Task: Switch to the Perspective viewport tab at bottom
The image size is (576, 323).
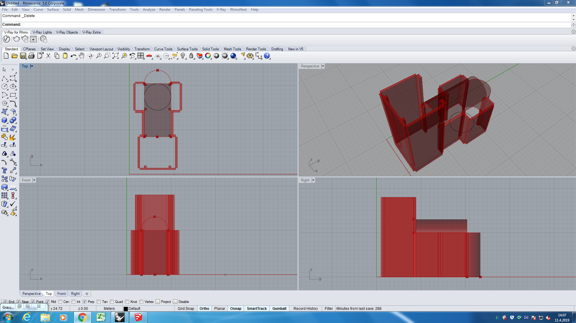Action: pos(31,294)
